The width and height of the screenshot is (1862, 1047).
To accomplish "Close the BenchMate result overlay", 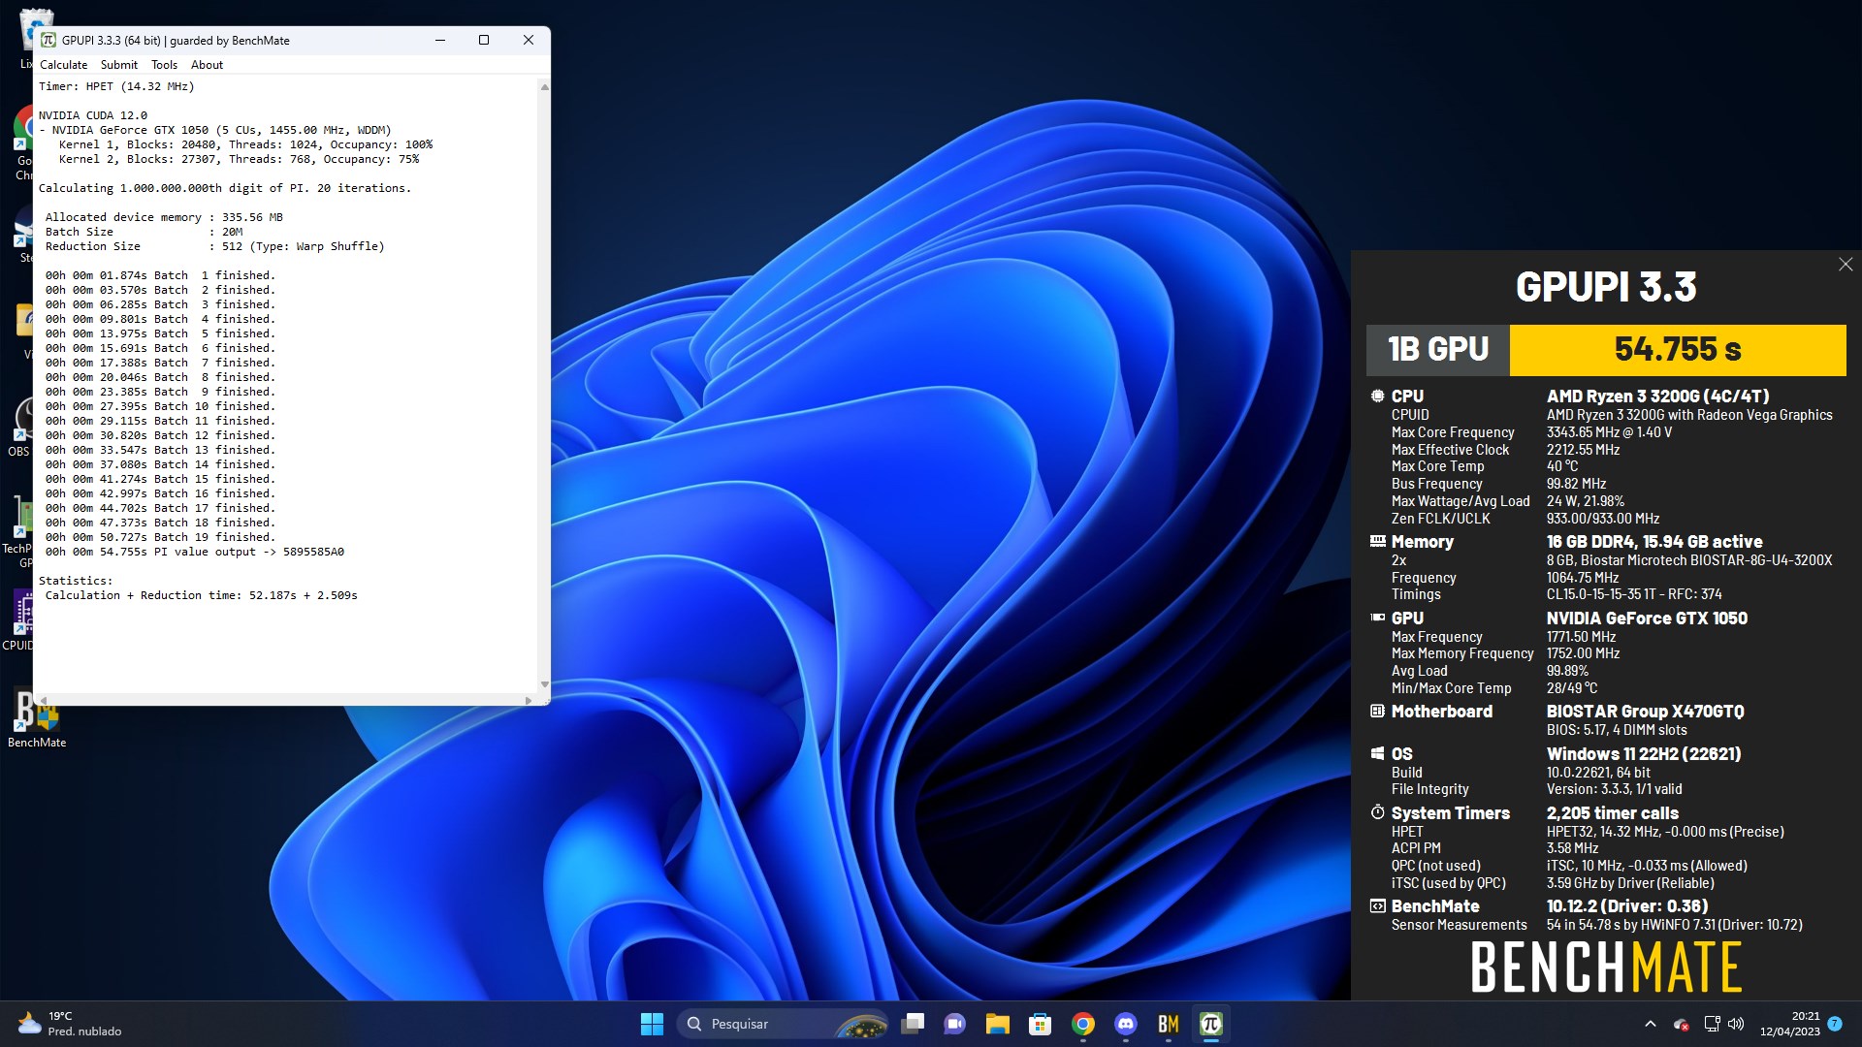I will (1846, 265).
